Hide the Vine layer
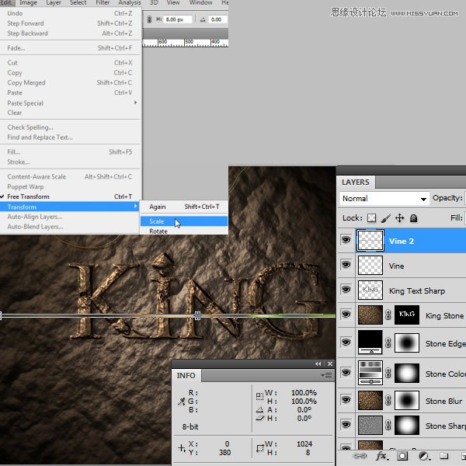This screenshot has width=466, height=466. point(346,265)
